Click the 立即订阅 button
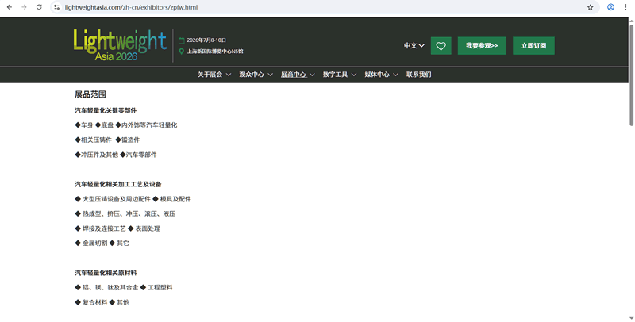Viewport: 635px width, 322px height. 533,46
